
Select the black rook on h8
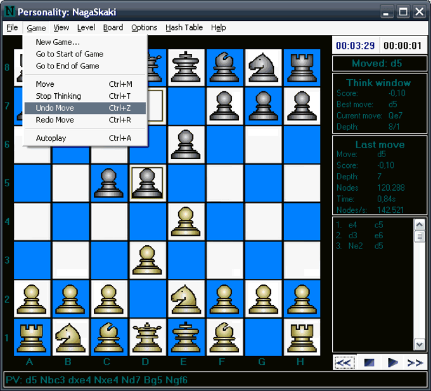click(x=302, y=67)
